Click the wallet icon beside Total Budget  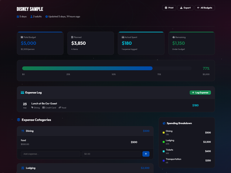pyautogui.click(x=22, y=37)
